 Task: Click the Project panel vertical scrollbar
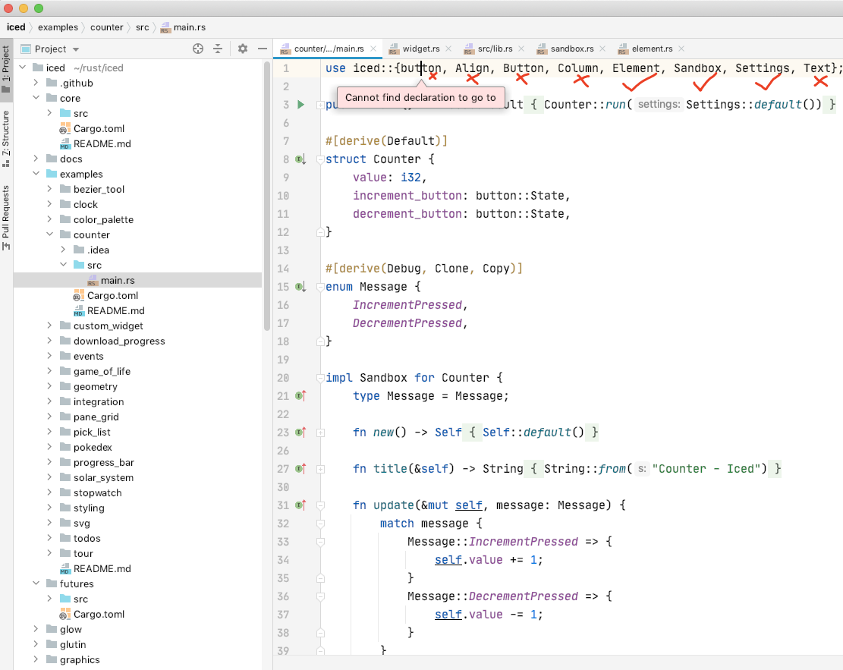tap(266, 197)
